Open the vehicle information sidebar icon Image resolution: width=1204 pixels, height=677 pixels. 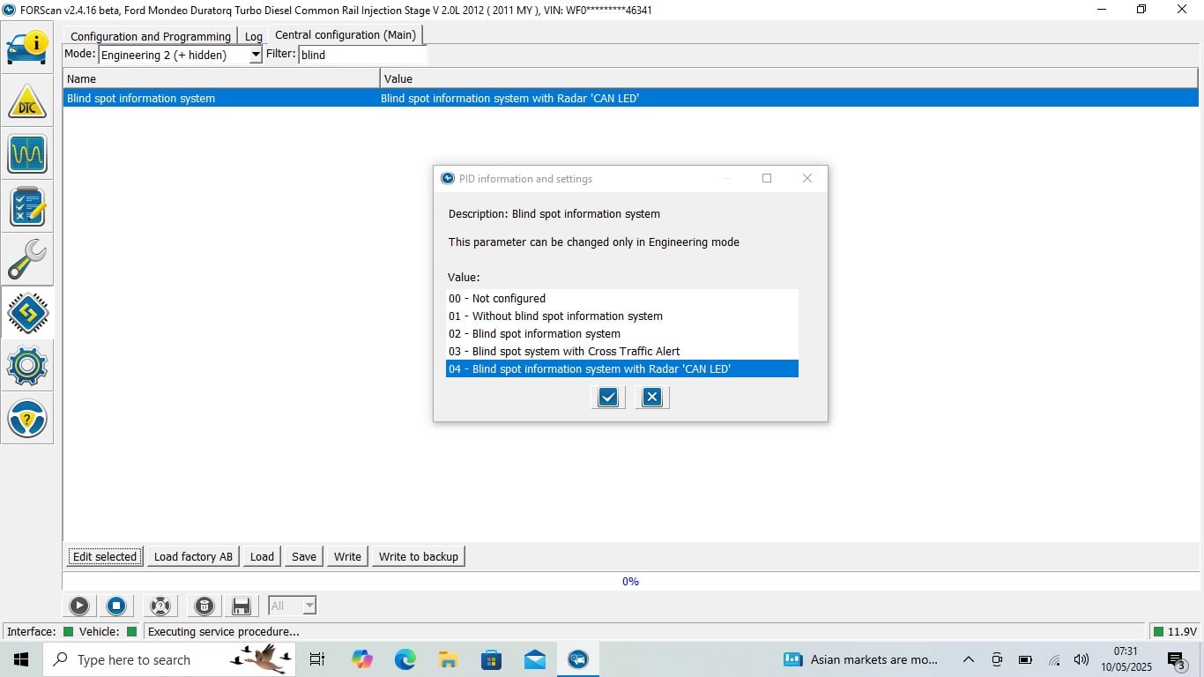pyautogui.click(x=27, y=48)
